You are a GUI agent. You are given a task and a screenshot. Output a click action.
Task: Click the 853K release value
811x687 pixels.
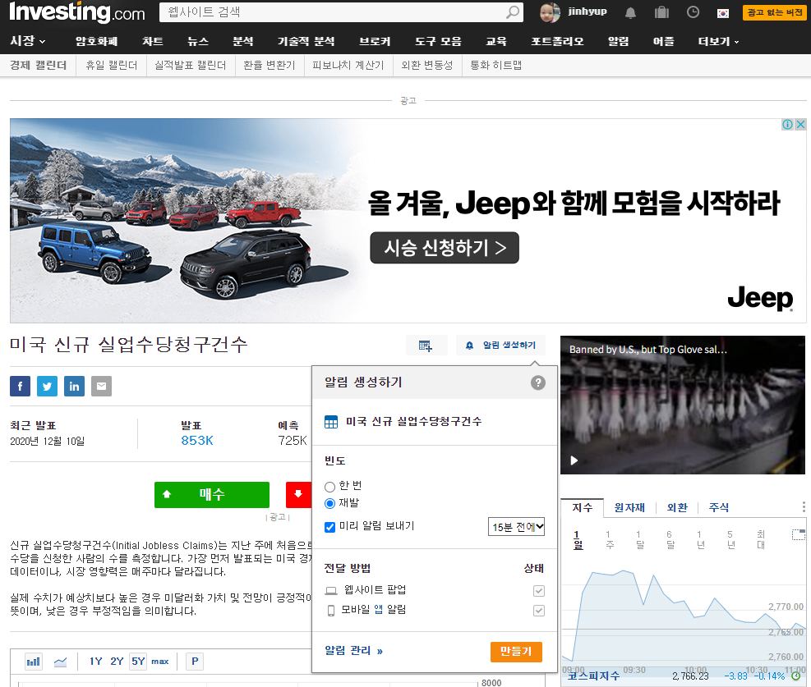(x=197, y=441)
